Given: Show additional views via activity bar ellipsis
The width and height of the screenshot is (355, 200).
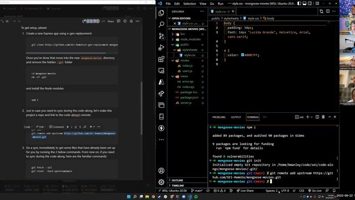Looking at the screenshot, I should (x=161, y=139).
